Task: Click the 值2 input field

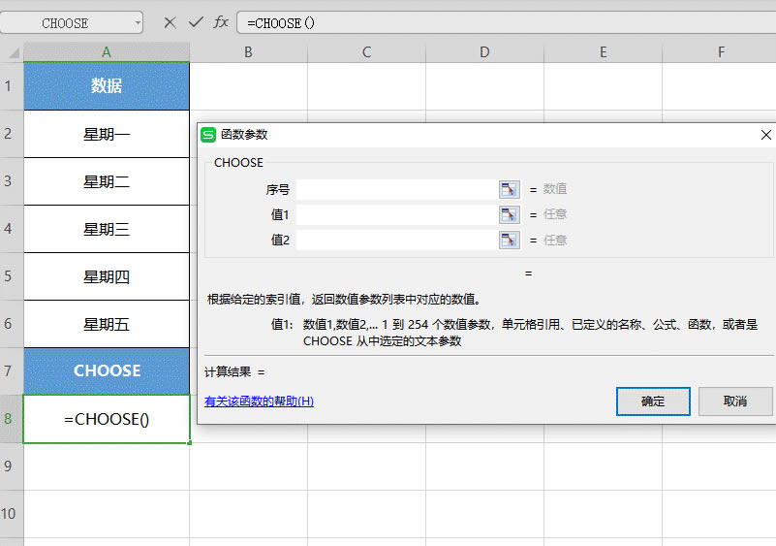Action: [397, 240]
